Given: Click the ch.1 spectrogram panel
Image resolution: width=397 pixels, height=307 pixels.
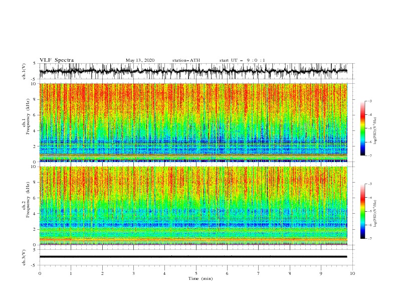Looking at the screenshot, I should (x=193, y=122).
